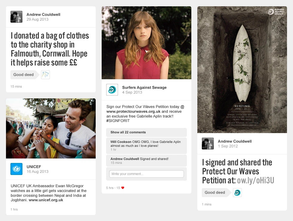Open the www.protectourwaves.org.uk link
Viewport: 293px width, 221px height.
coord(133,112)
